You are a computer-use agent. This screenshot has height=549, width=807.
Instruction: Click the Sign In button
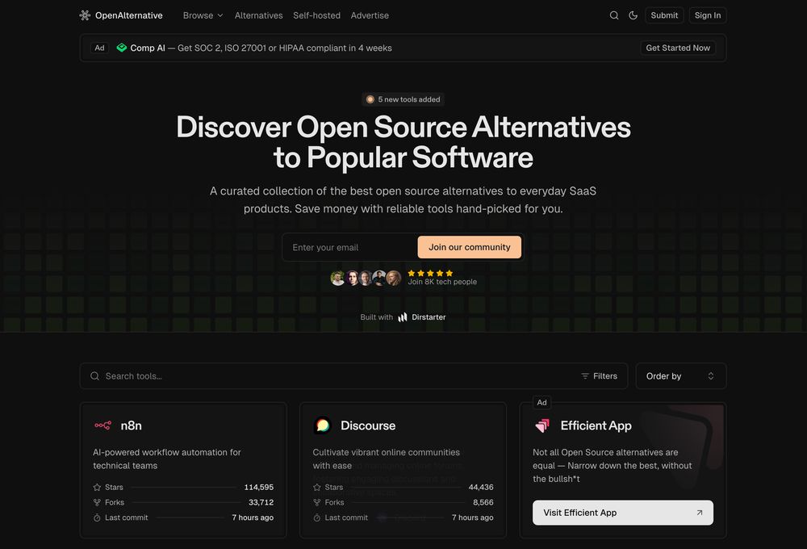pyautogui.click(x=708, y=15)
